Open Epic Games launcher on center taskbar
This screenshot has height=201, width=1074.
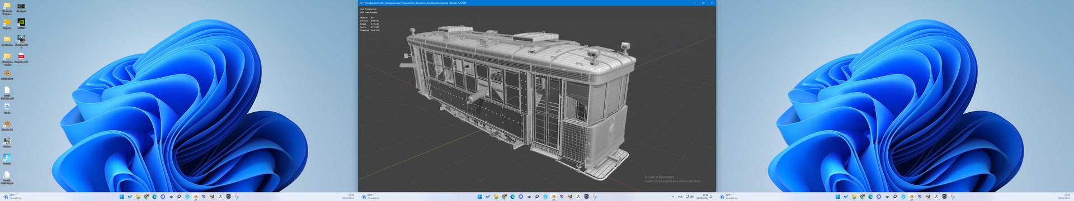click(x=586, y=197)
